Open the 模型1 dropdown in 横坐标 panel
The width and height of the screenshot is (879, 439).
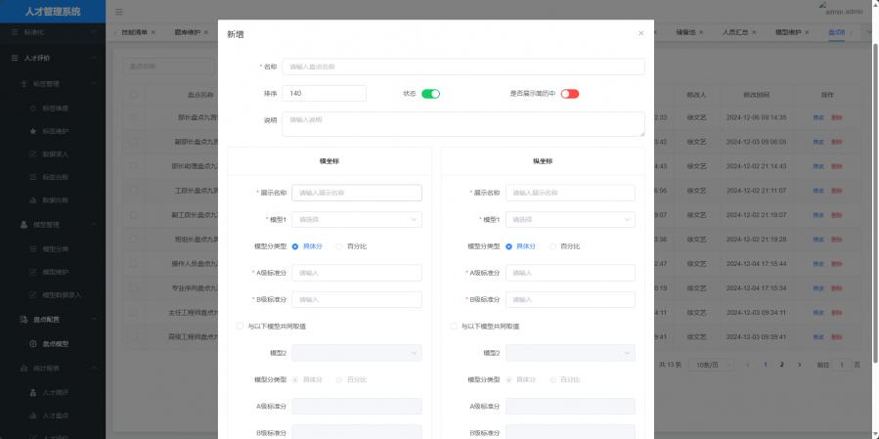357,220
